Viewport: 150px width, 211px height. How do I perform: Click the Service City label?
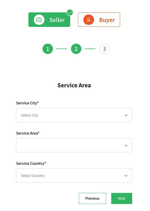coord(27,103)
